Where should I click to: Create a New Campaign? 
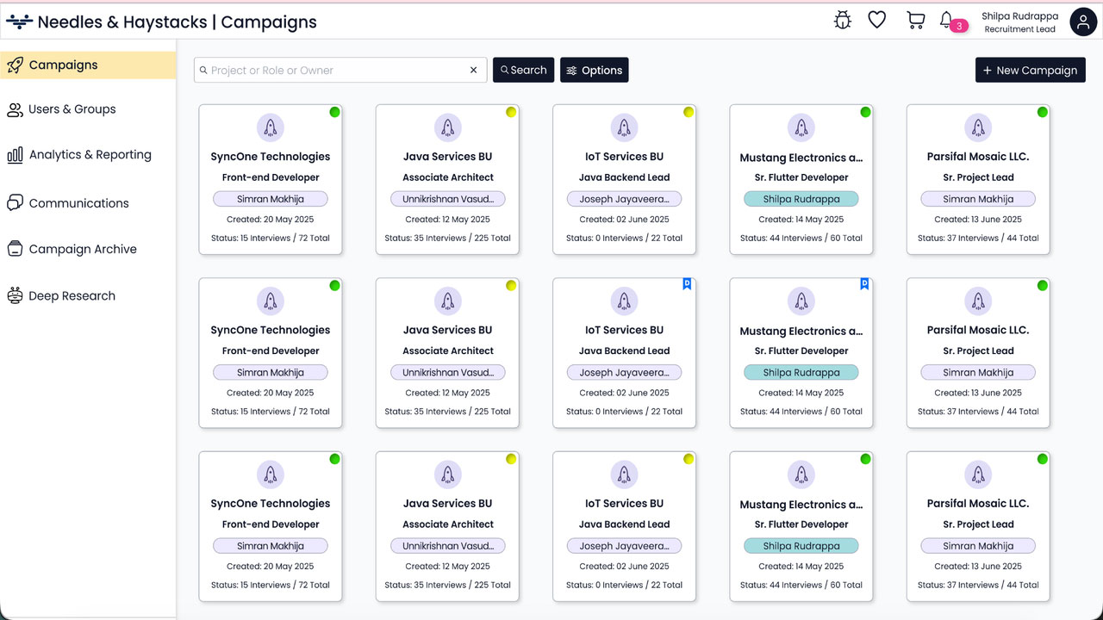click(x=1030, y=71)
